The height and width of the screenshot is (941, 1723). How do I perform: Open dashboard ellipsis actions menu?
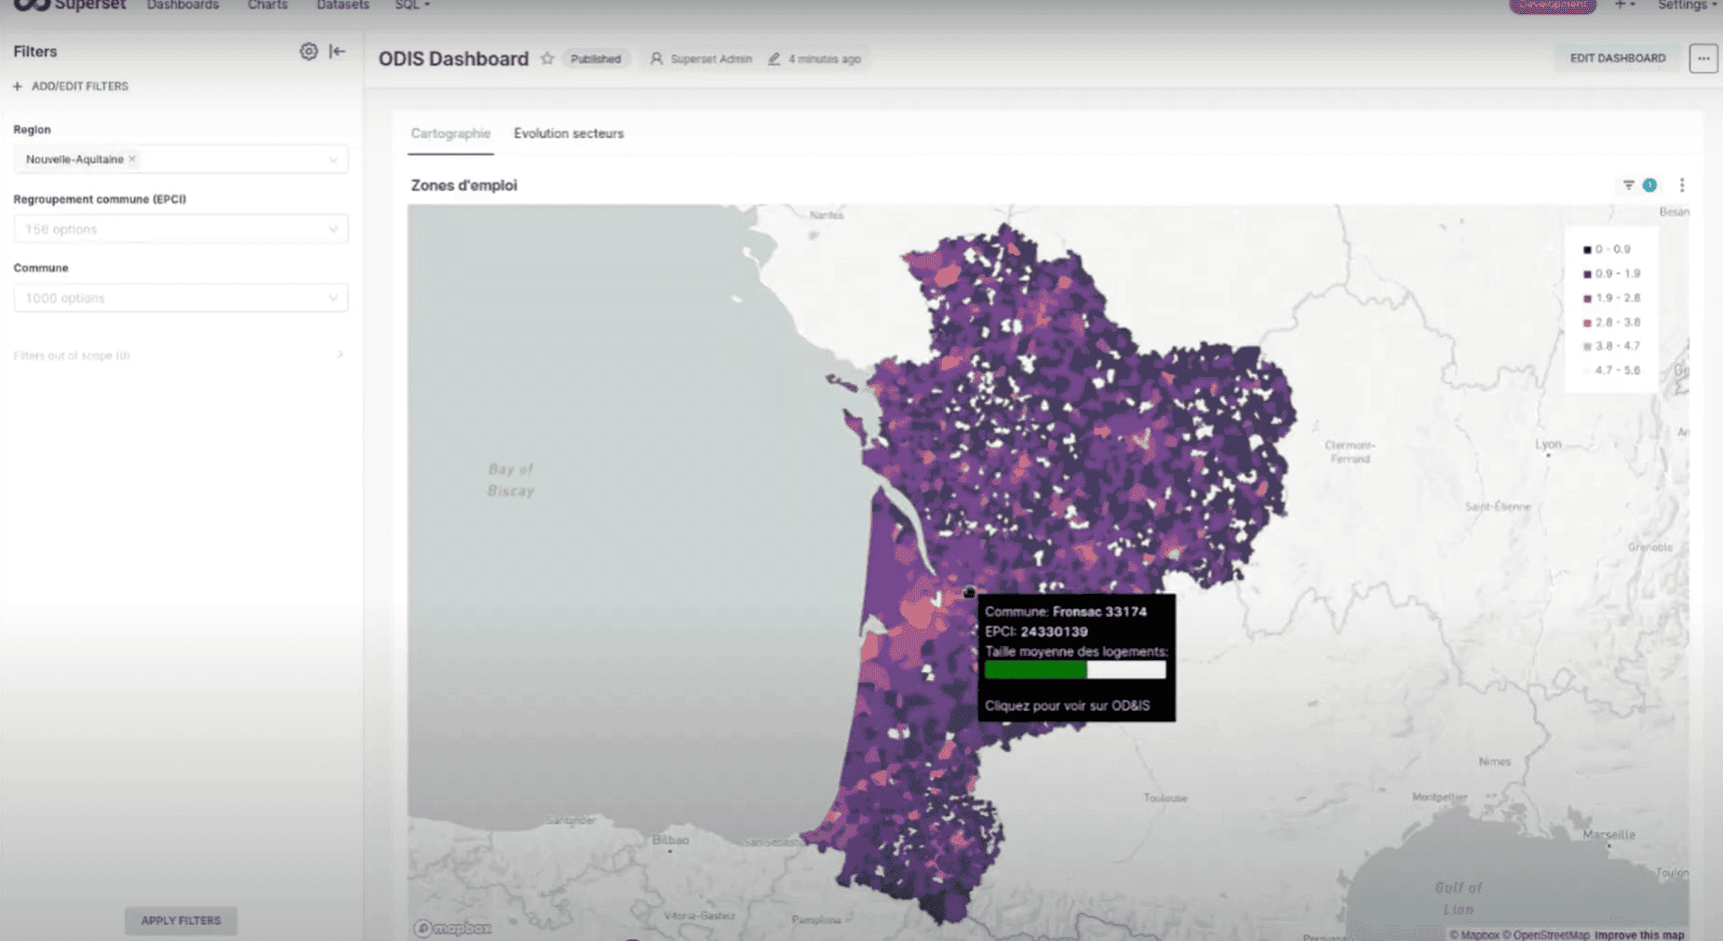click(1703, 59)
